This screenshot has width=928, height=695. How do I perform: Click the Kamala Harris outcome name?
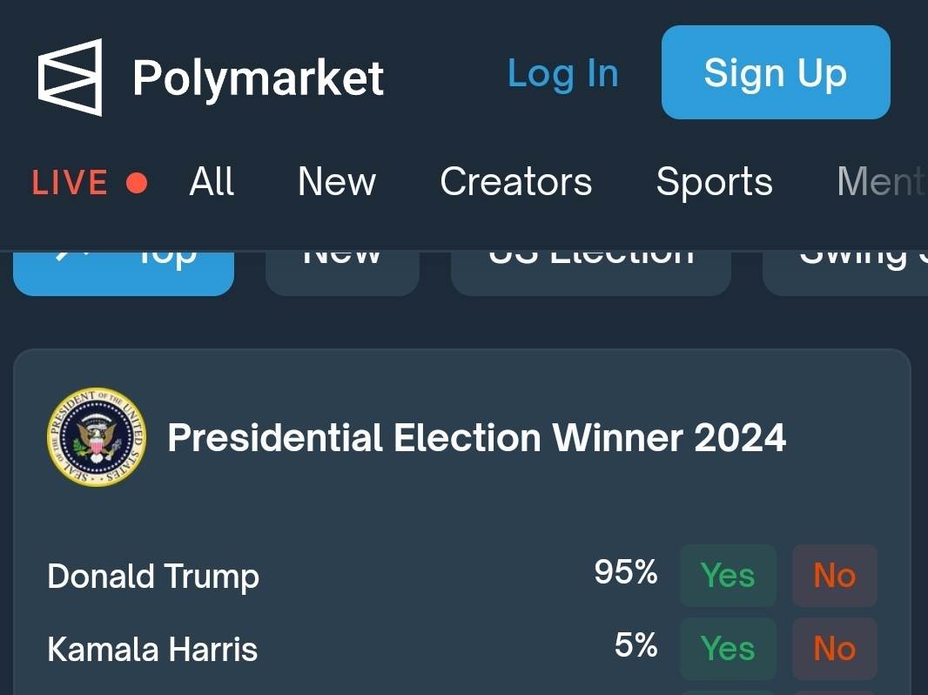tap(152, 650)
